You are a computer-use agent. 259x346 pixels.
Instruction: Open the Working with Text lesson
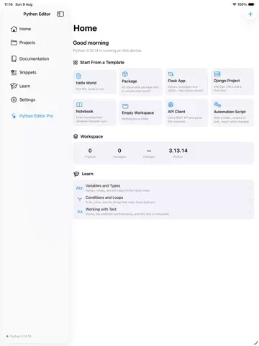coord(163,211)
